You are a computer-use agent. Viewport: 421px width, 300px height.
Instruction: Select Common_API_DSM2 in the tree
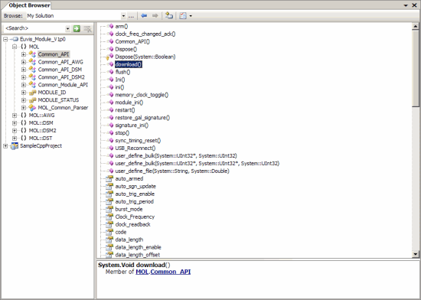point(61,77)
